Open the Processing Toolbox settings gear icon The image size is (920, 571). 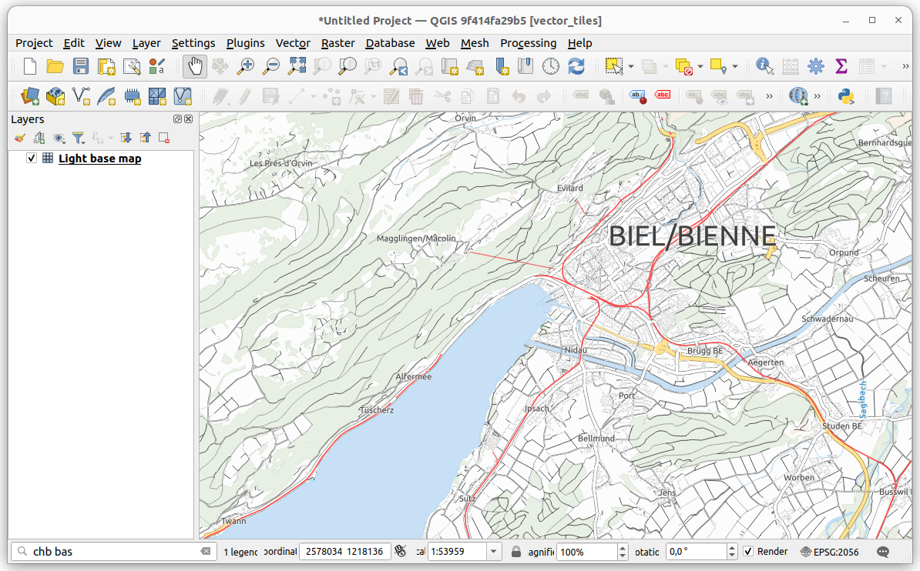coord(815,66)
